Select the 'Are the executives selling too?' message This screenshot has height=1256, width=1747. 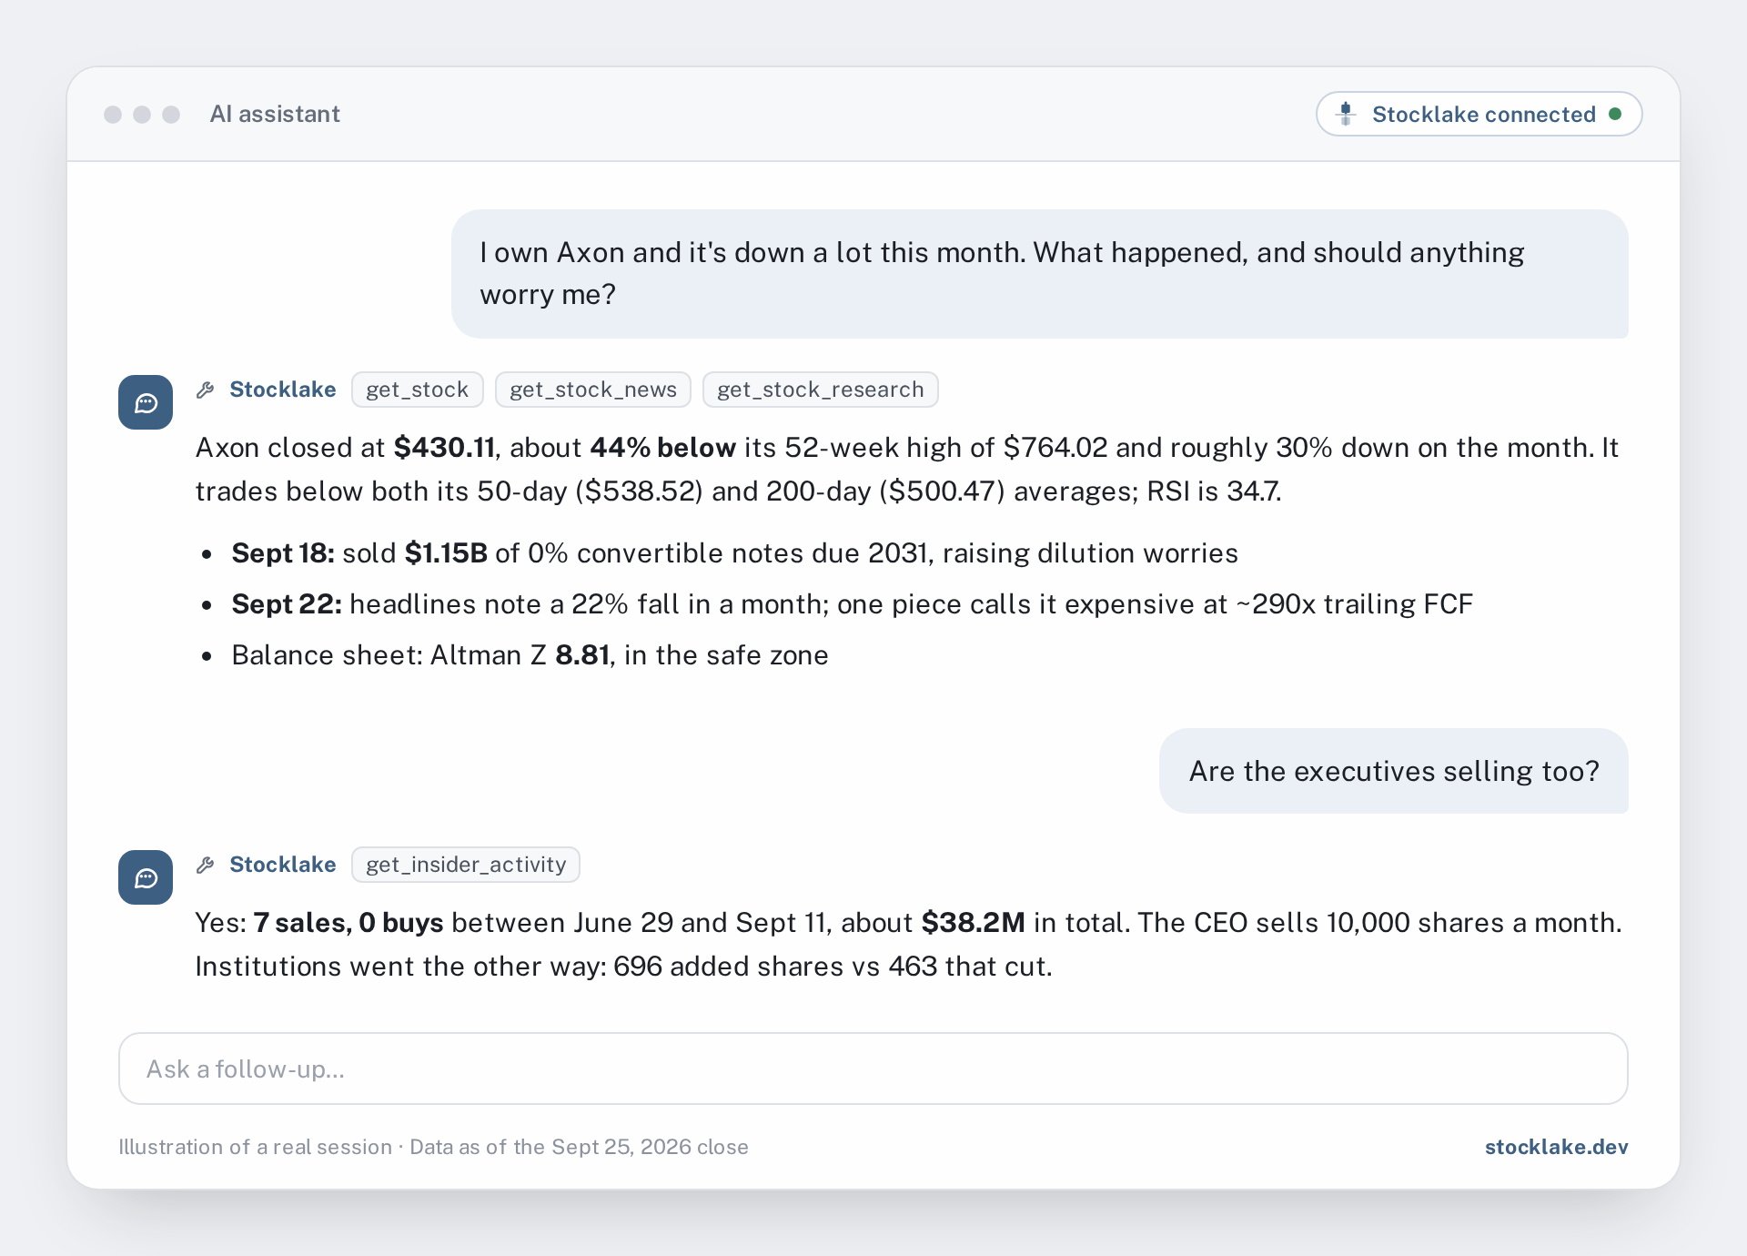pyautogui.click(x=1394, y=771)
